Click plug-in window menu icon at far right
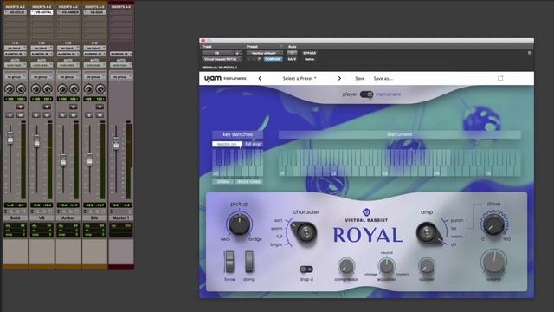This screenshot has width=554, height=312. (530, 53)
